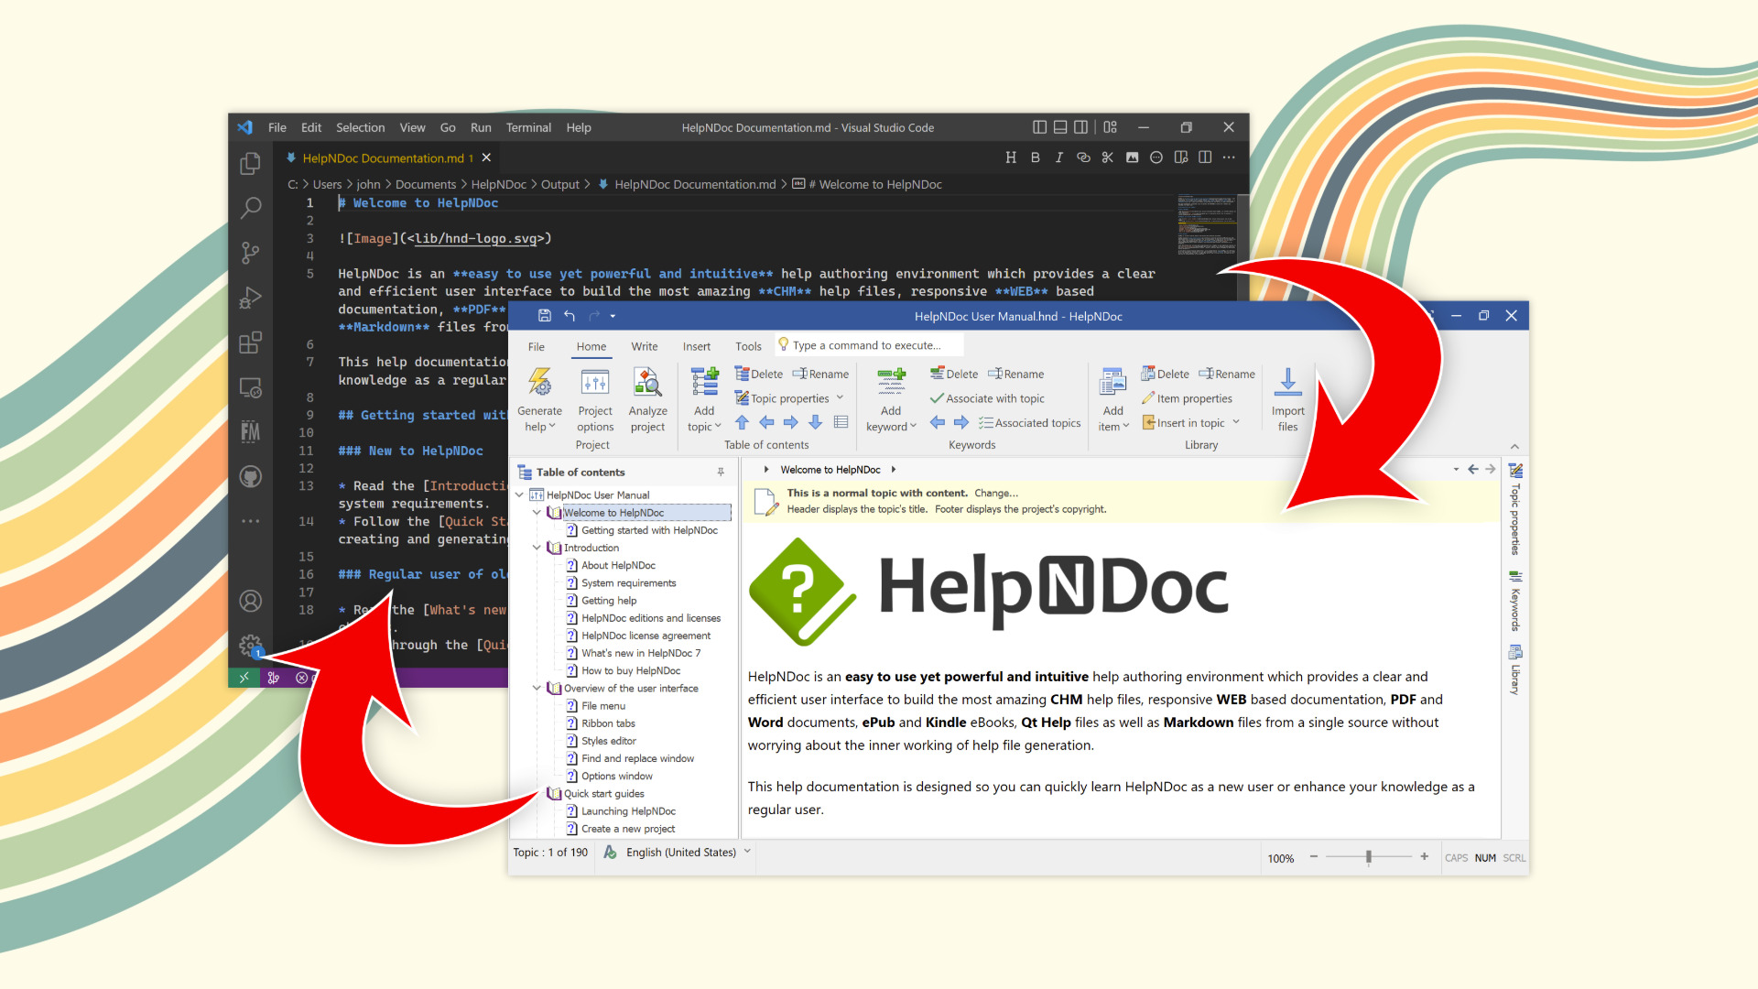The width and height of the screenshot is (1758, 989).
Task: Collapse Overview of the user interface node
Action: 537,688
